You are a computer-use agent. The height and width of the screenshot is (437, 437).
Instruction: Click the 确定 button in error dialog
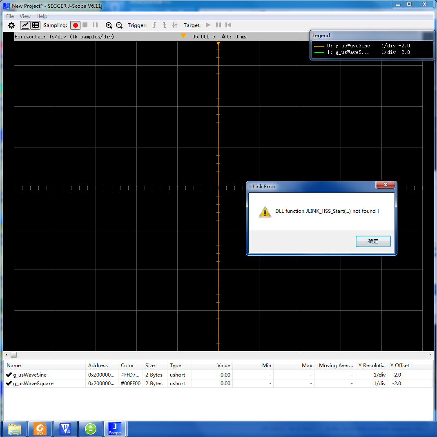click(x=373, y=241)
